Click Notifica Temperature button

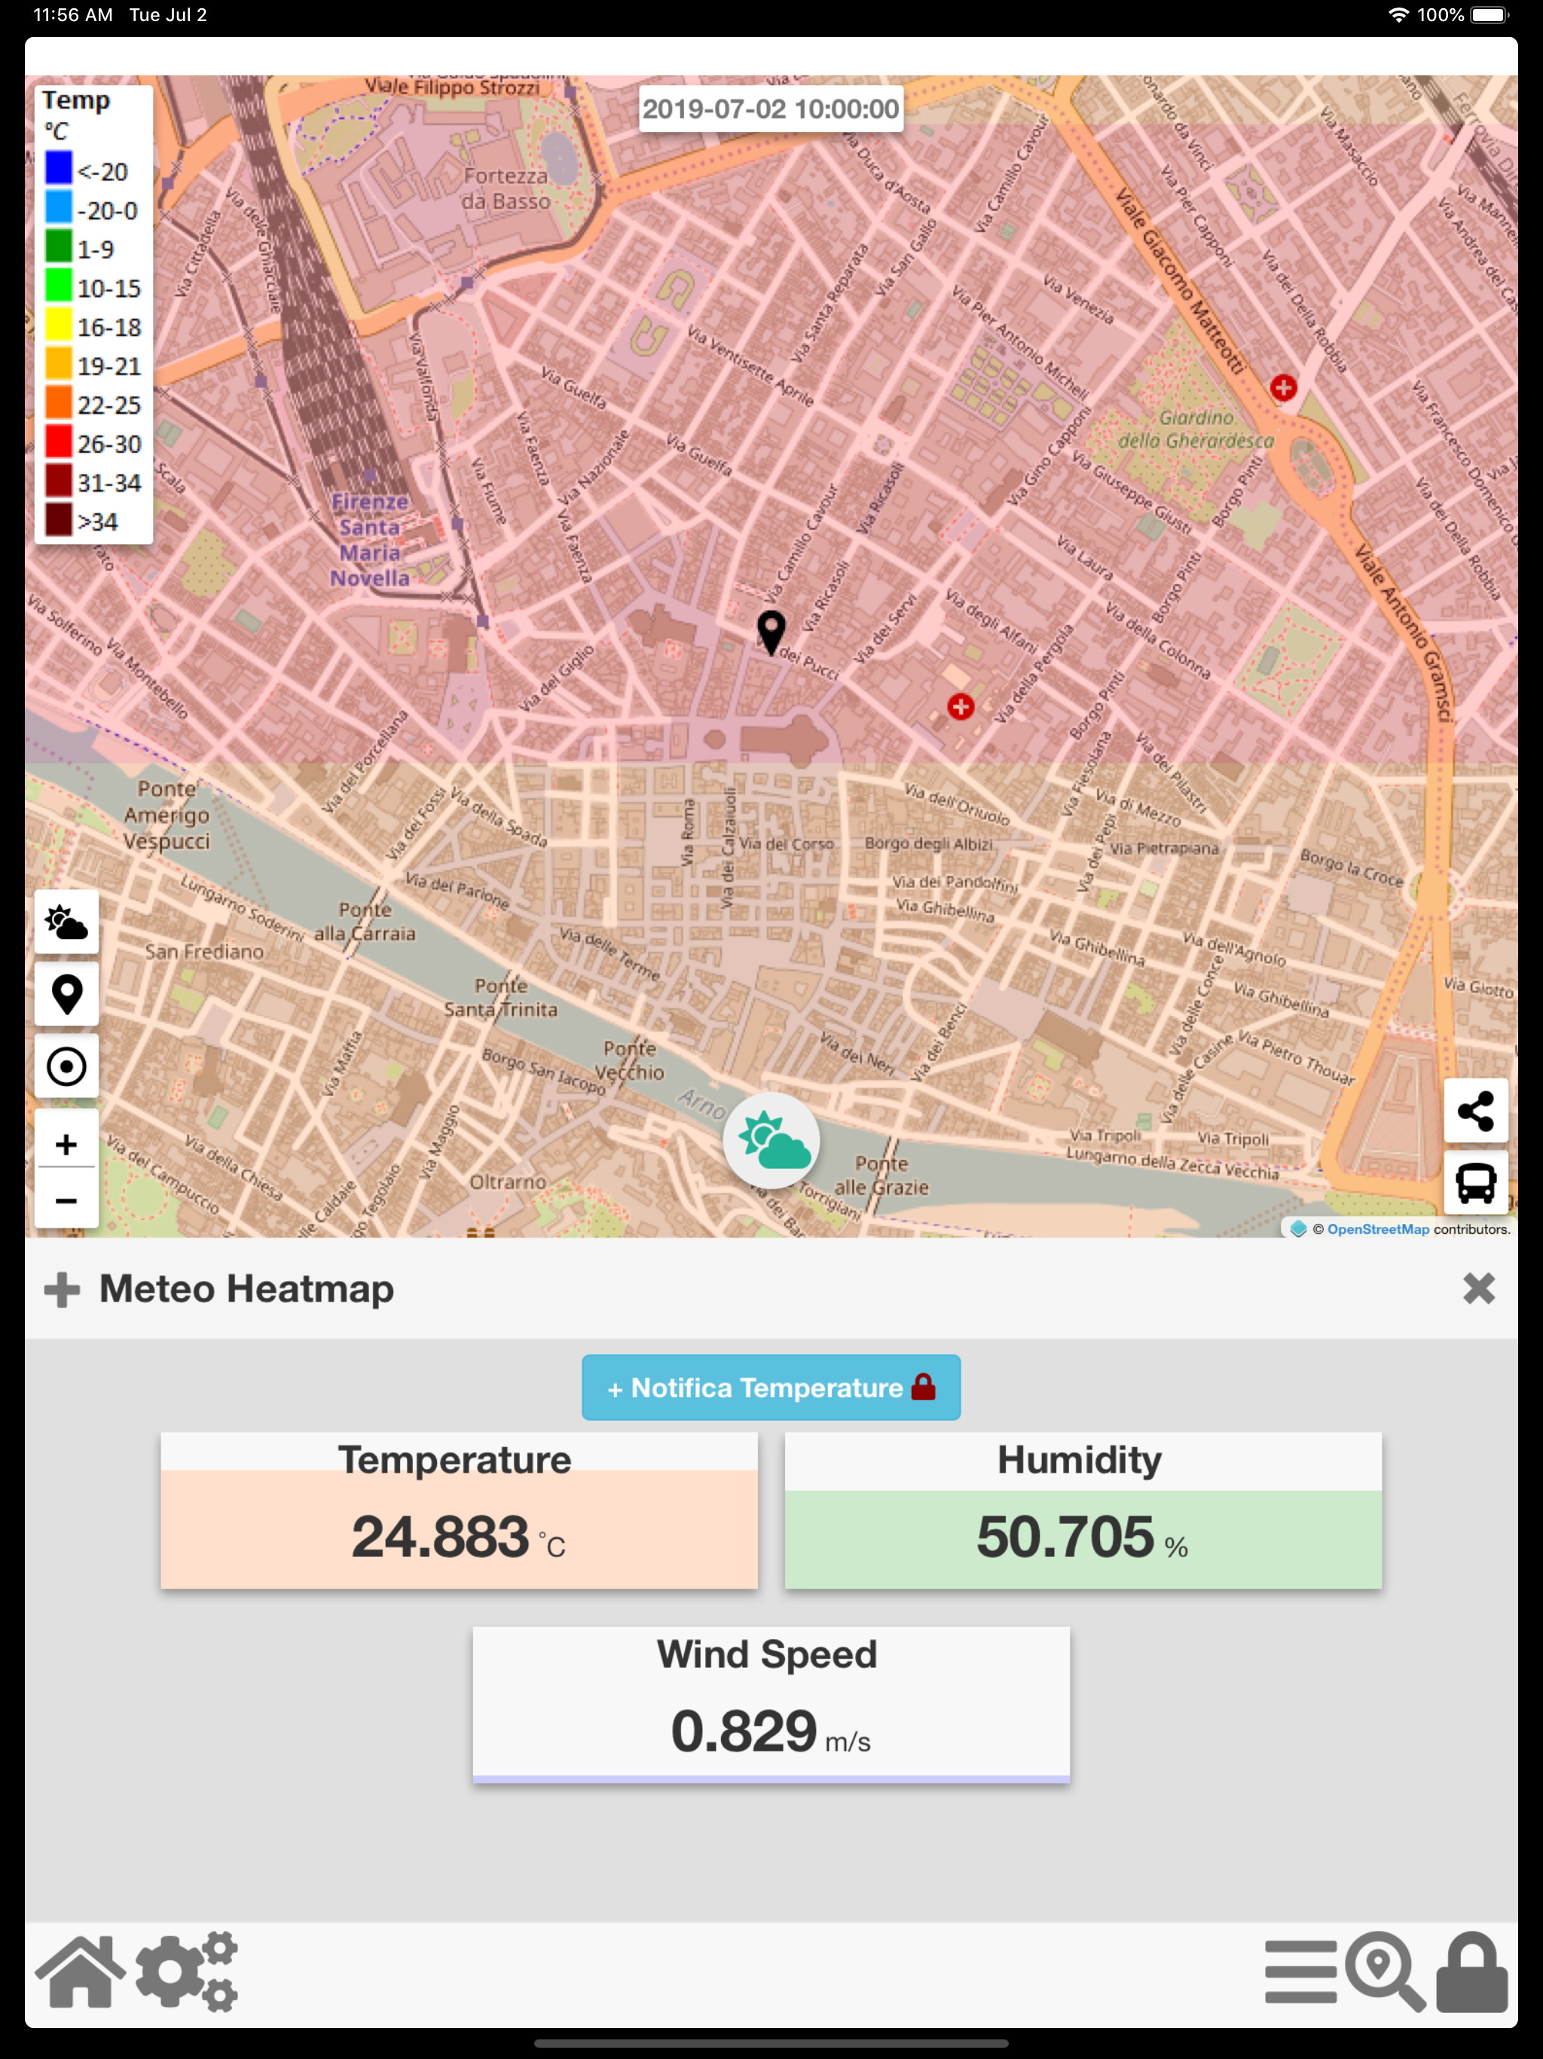[x=771, y=1388]
